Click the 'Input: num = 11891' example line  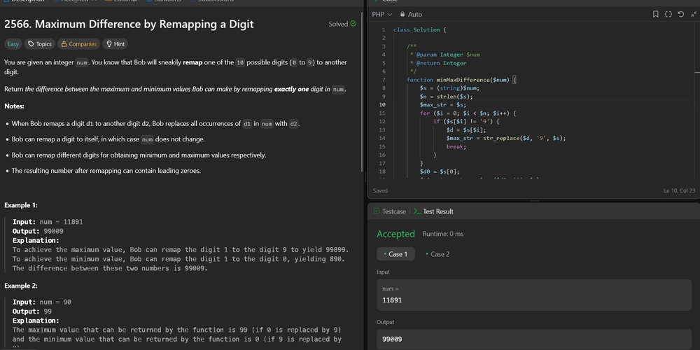48,222
